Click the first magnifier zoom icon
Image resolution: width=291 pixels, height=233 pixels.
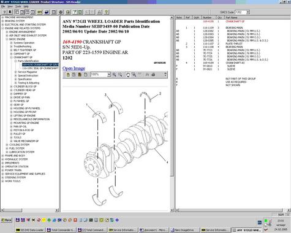coord(114,75)
